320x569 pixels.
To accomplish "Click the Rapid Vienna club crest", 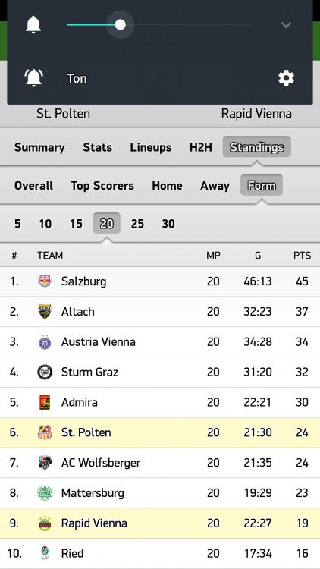I will coord(45,523).
